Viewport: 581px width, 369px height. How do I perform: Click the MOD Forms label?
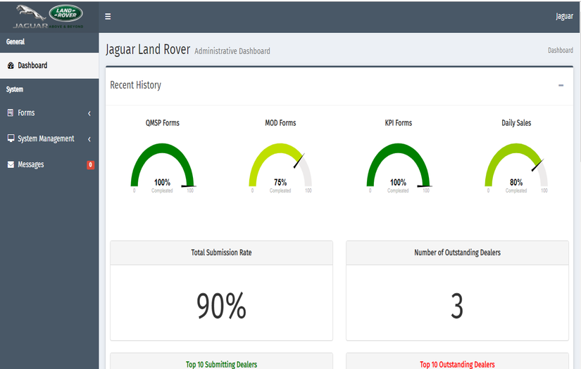(x=280, y=123)
